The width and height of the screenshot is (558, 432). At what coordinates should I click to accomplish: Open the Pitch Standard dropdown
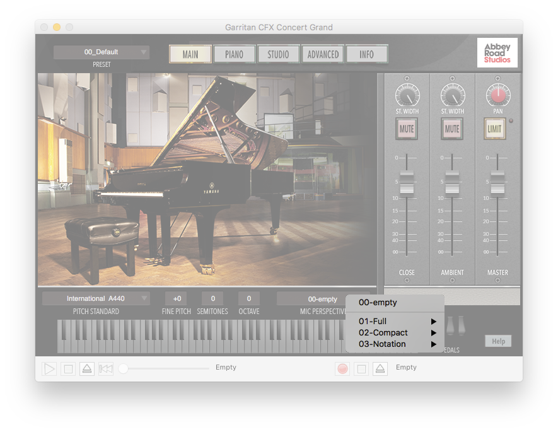(96, 298)
